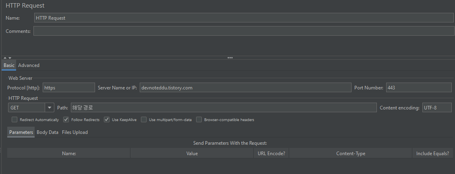Viewport: 455px width, 174px height.
Task: Click the Comments input field
Action: click(x=244, y=31)
